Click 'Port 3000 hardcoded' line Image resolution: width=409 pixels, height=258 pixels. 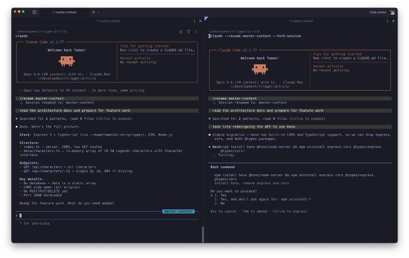pyautogui.click(x=41, y=195)
